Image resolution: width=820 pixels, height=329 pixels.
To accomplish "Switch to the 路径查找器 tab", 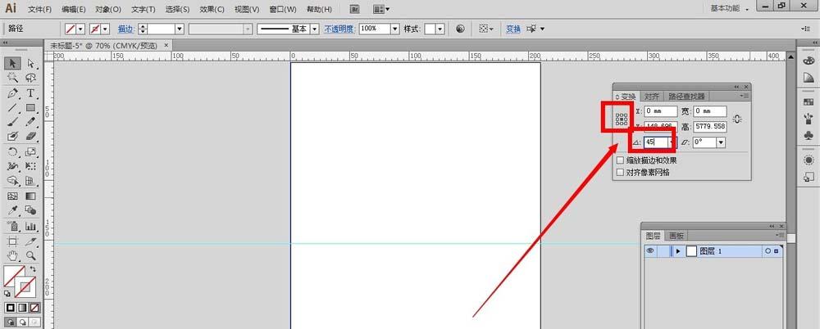I will [686, 97].
